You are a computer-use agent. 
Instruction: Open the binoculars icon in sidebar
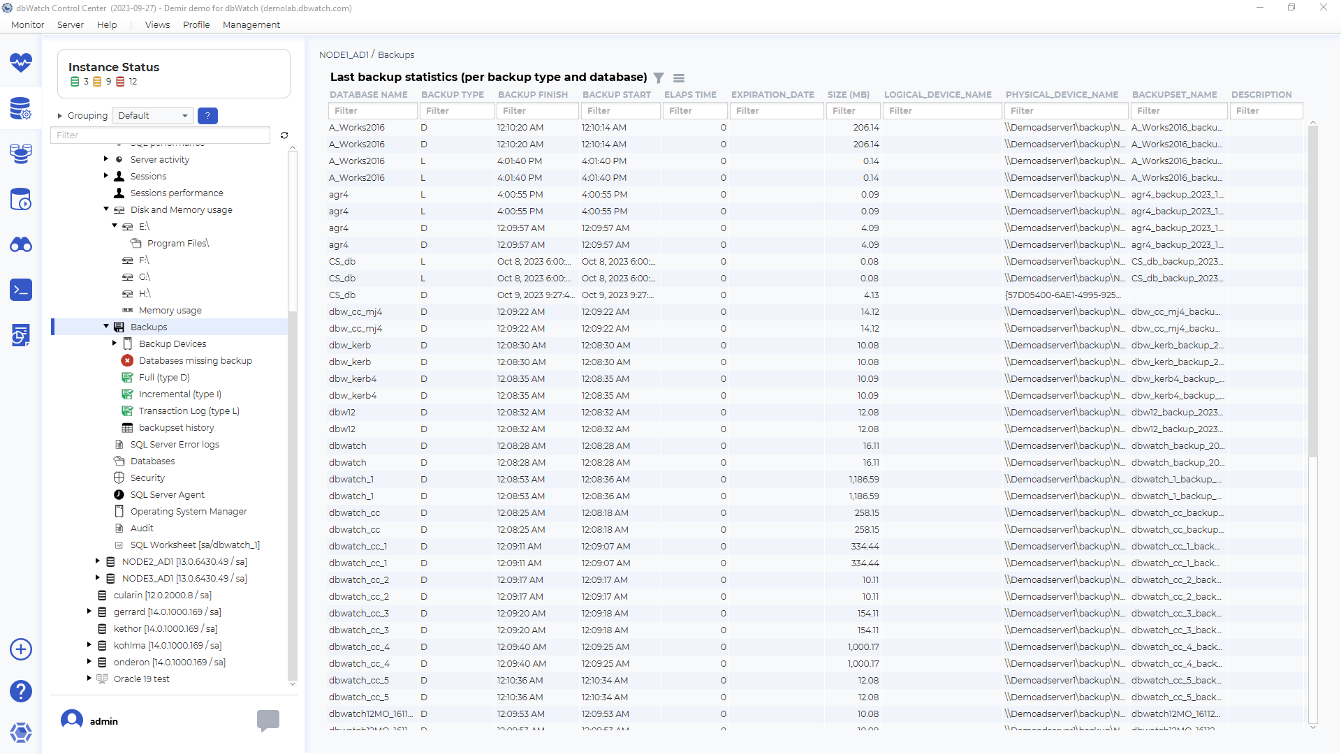coord(21,245)
